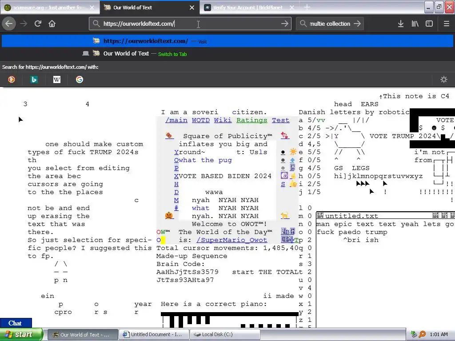Viewport: 455px width, 341px height.
Task: Select the https://ourworldoftext.com/ Visit suggestion
Action: (227, 41)
